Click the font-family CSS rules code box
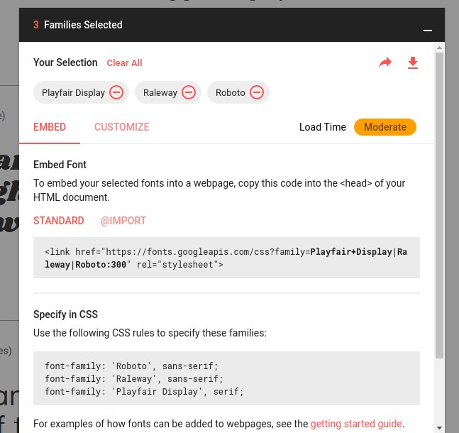The width and height of the screenshot is (459, 433). [x=226, y=378]
